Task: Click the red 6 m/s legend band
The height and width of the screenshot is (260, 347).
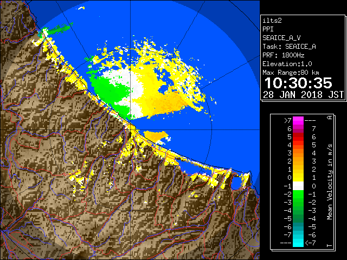Action: (298, 136)
